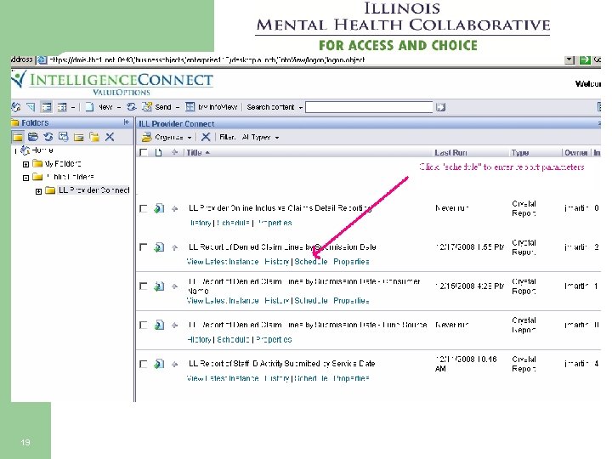
Task: Click Schedule for Staff ID Activity report
Action: (311, 378)
